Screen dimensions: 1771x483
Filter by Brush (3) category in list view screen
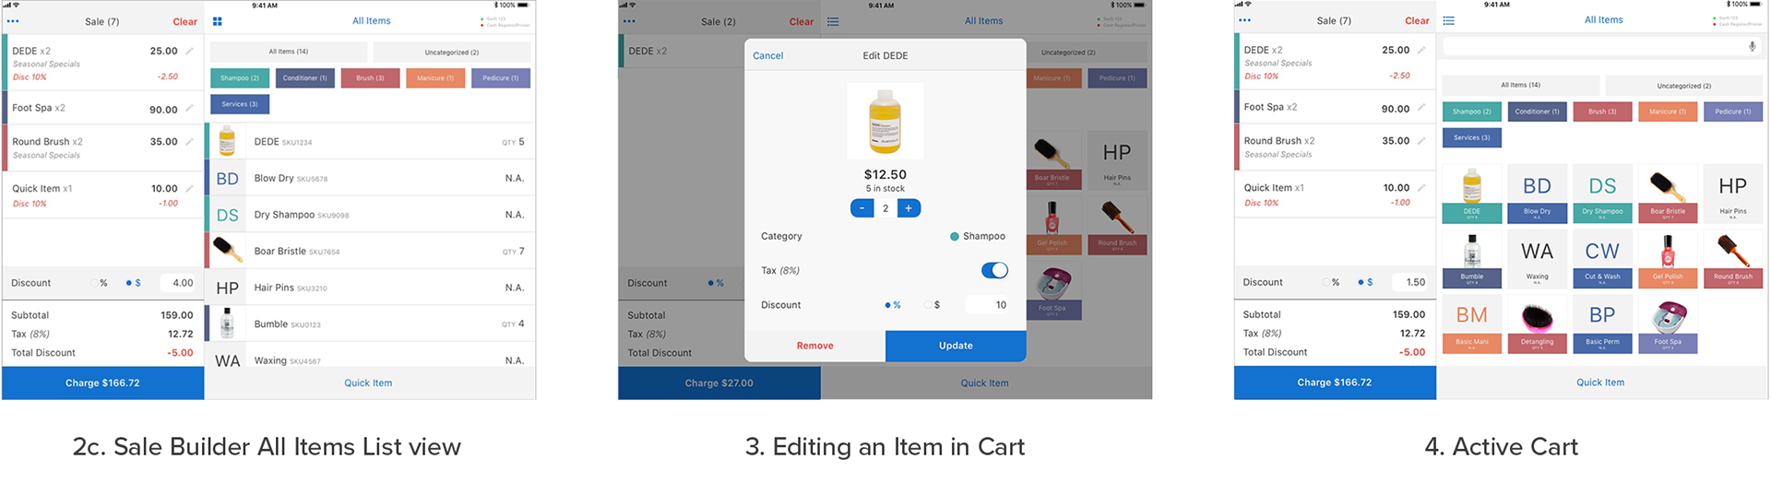(x=370, y=78)
